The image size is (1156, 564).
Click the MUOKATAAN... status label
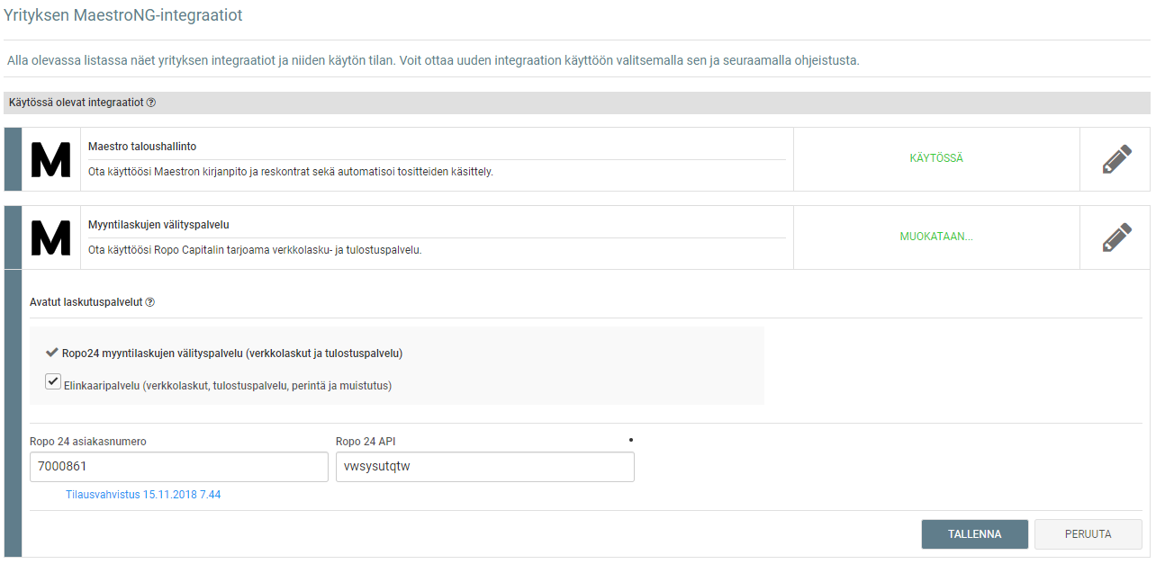point(936,237)
